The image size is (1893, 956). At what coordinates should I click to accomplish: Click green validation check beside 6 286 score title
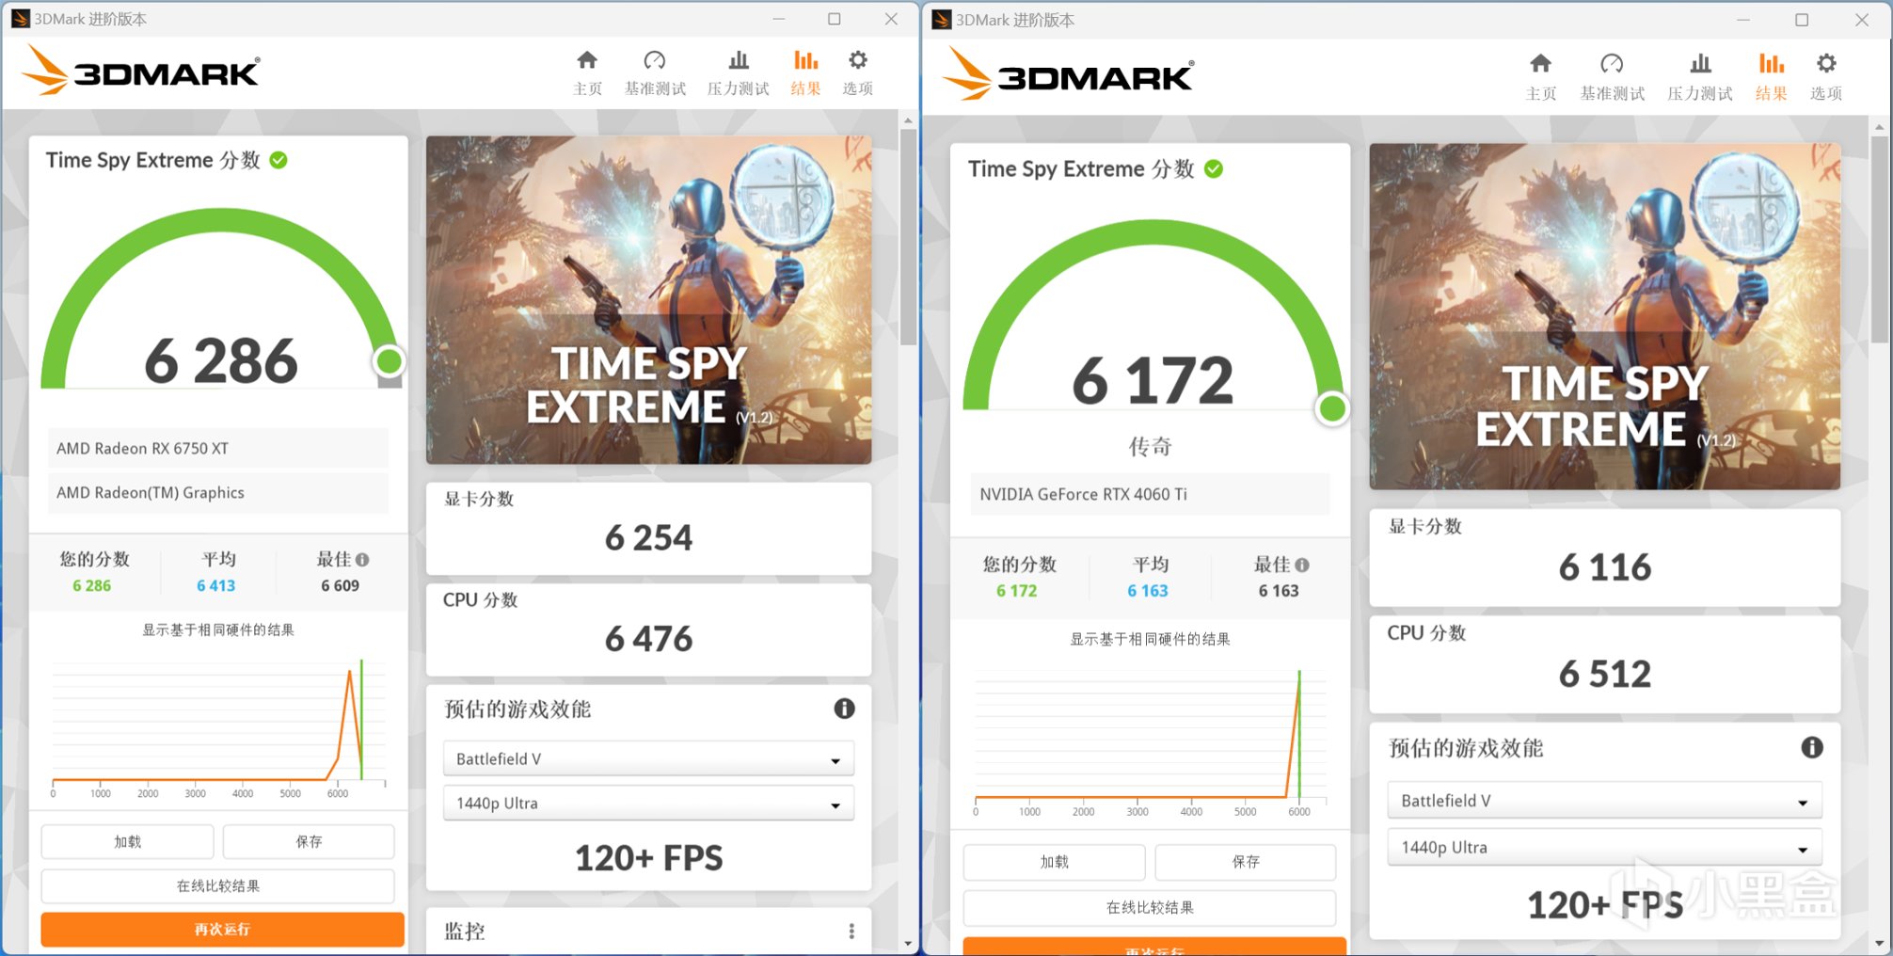[278, 160]
